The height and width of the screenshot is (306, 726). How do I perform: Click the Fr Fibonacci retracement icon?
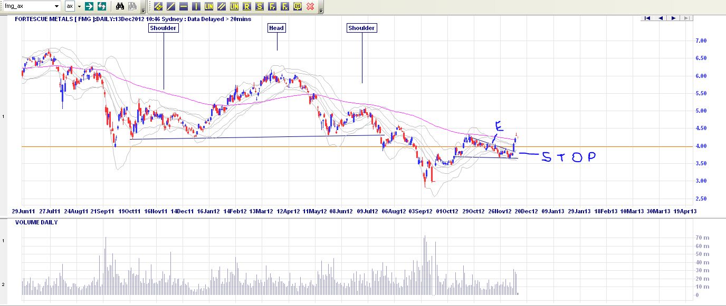click(x=272, y=6)
